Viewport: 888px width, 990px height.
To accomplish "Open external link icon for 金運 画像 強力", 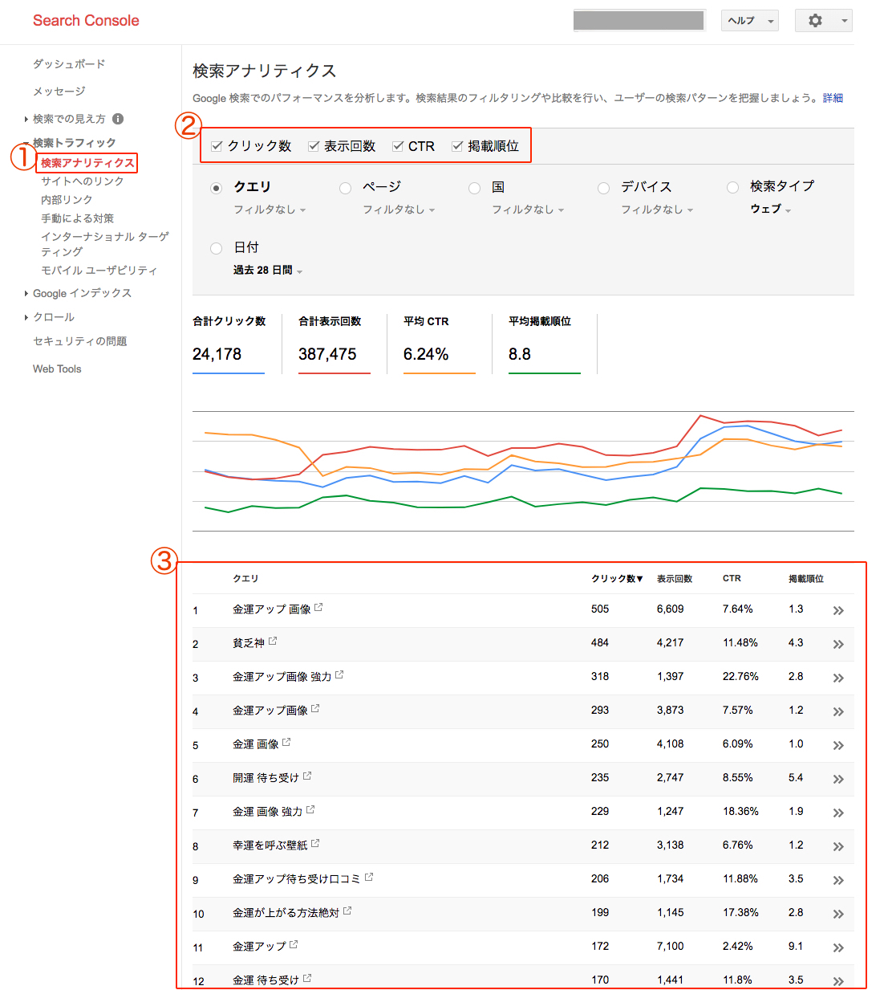I will pyautogui.click(x=310, y=810).
